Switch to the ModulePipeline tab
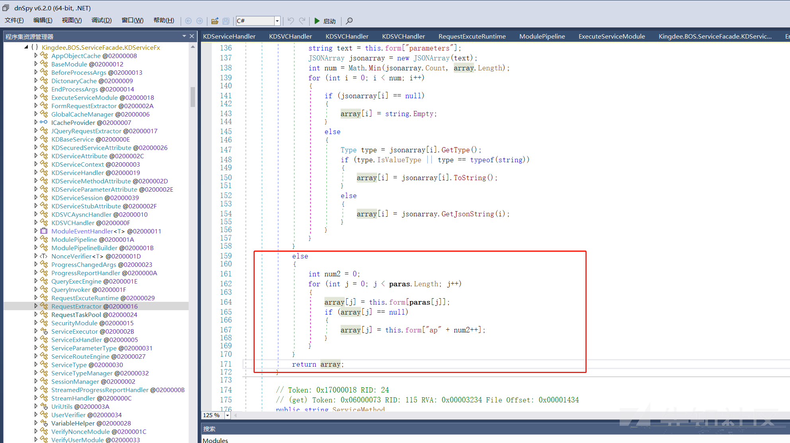The height and width of the screenshot is (443, 790). (542, 36)
